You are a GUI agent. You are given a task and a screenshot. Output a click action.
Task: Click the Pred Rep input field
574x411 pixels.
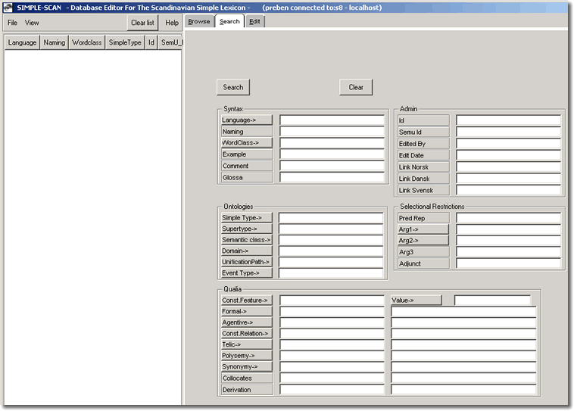pyautogui.click(x=508, y=218)
